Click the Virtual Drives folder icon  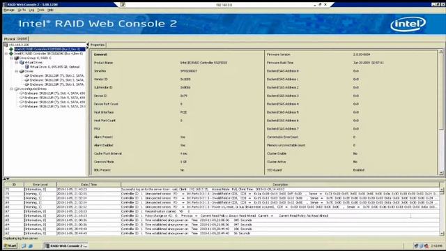(22, 62)
